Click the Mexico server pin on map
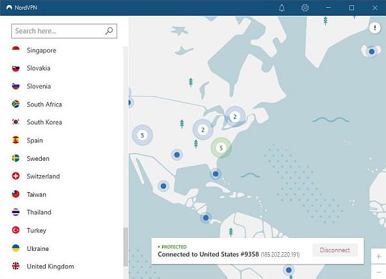This screenshot has width=386, height=279. [x=163, y=186]
